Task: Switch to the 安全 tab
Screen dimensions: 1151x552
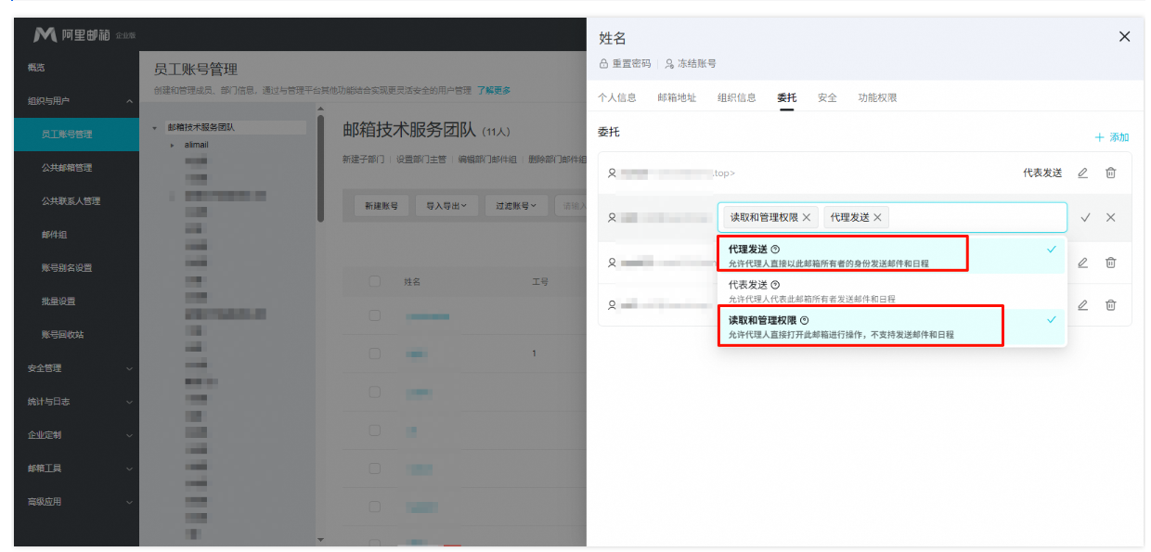Action: [x=827, y=97]
